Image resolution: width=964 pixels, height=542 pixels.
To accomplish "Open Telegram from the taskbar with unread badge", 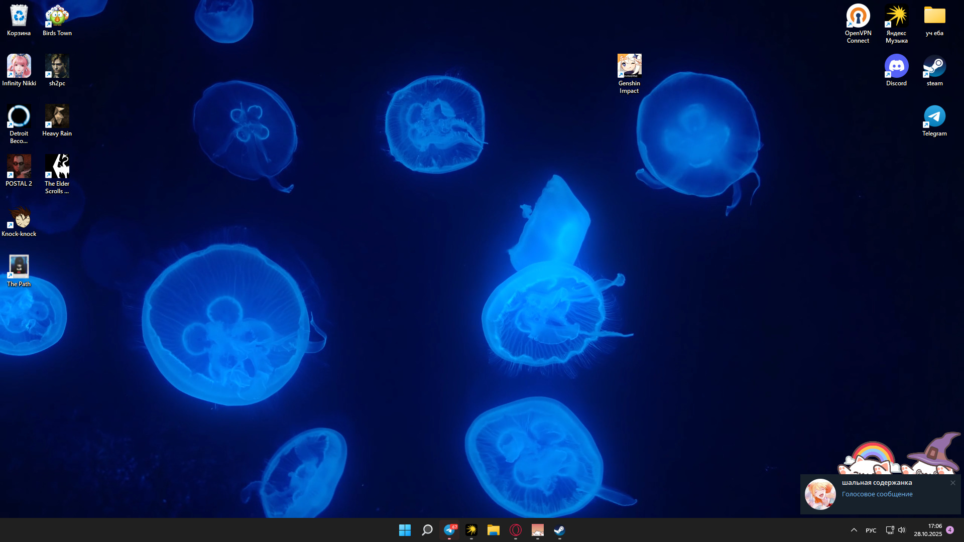I will click(x=449, y=530).
